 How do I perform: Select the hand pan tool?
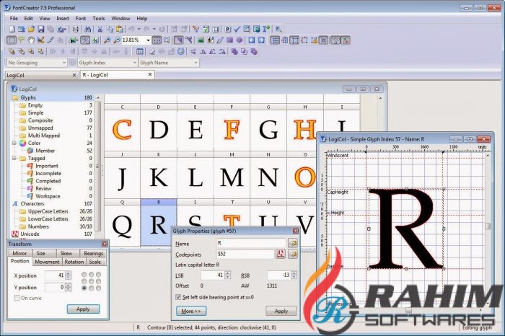click(x=31, y=40)
